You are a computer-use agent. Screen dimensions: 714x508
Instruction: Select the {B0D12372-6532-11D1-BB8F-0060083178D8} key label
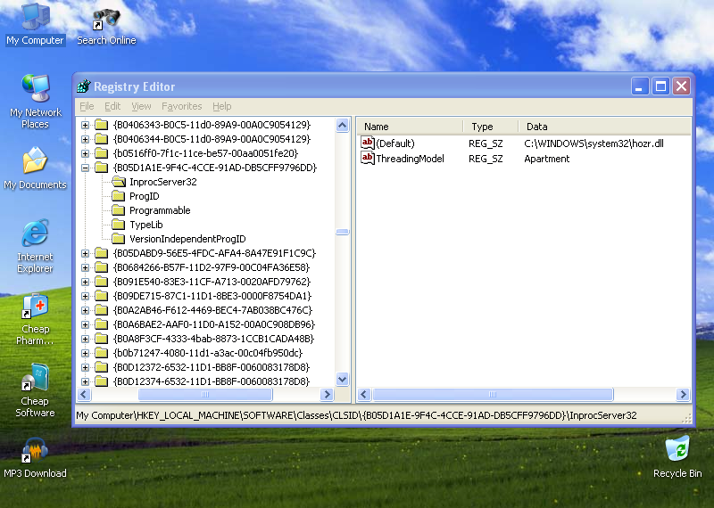coord(212,367)
